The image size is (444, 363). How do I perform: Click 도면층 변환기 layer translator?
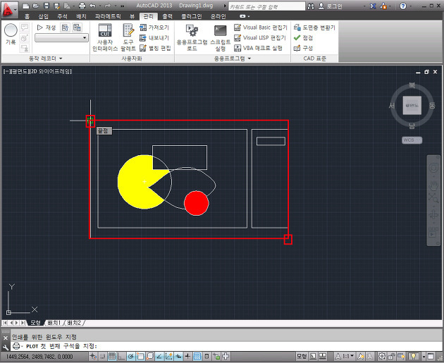point(314,27)
